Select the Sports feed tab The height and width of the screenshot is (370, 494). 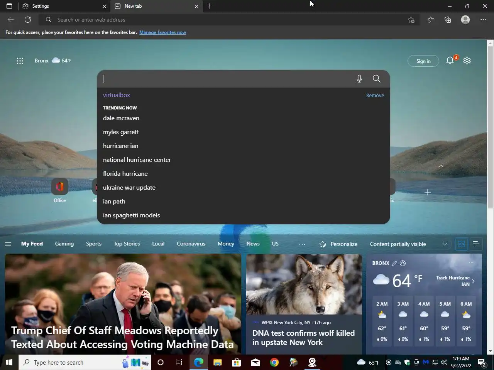click(94, 244)
